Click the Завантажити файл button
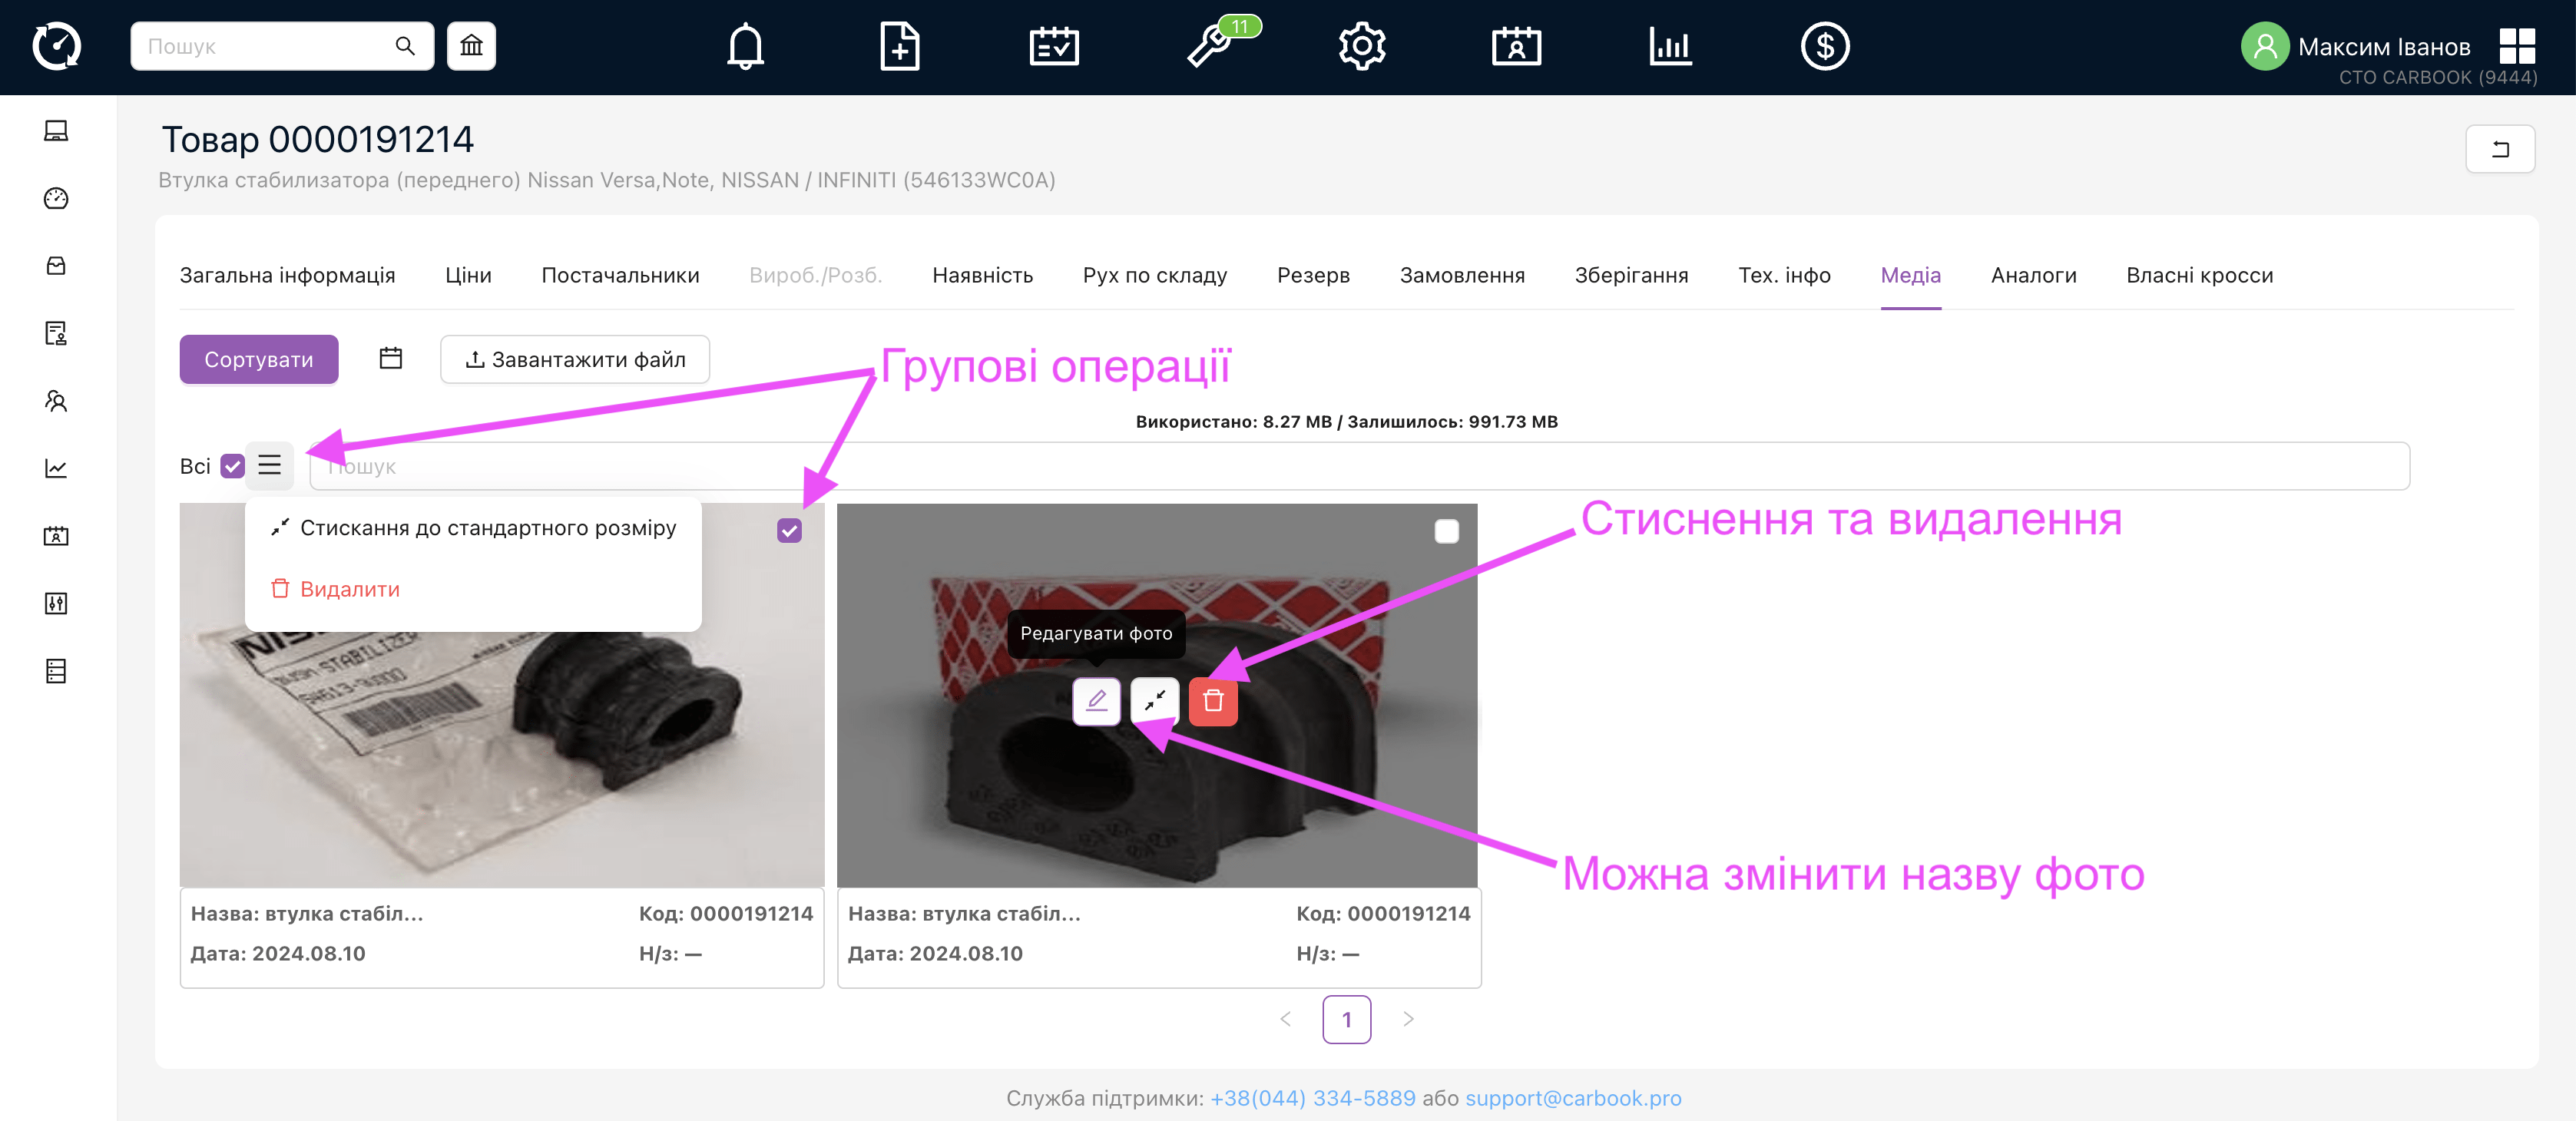2576x1121 pixels. point(575,359)
